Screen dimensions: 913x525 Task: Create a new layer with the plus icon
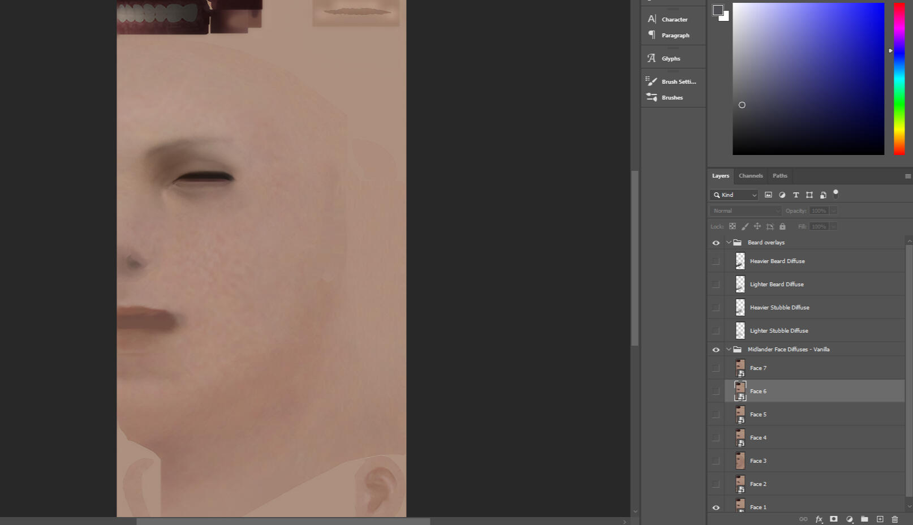tap(880, 519)
